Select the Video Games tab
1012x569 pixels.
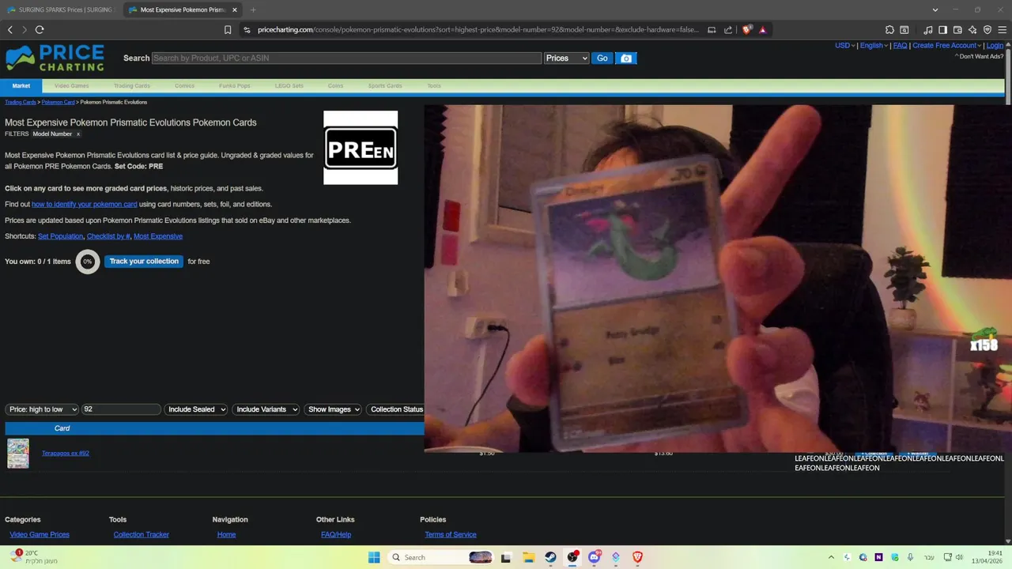[71, 86]
